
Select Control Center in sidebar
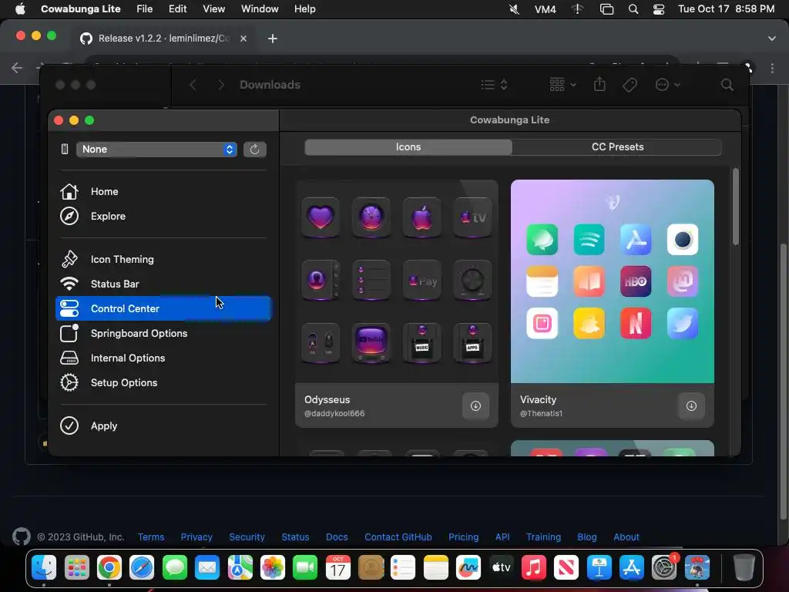click(x=163, y=308)
